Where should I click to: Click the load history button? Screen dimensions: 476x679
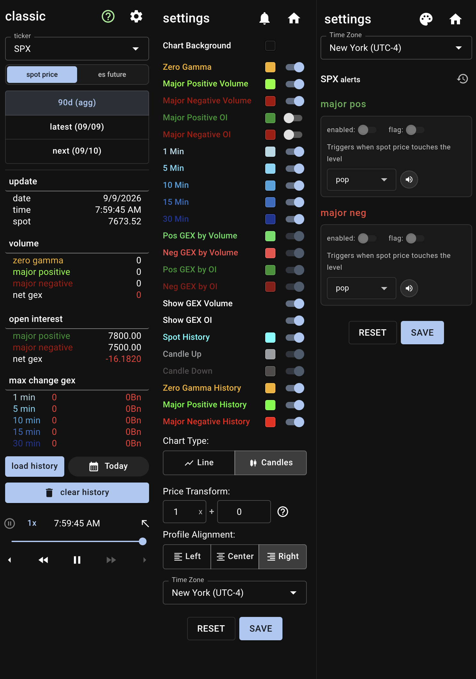[35, 466]
